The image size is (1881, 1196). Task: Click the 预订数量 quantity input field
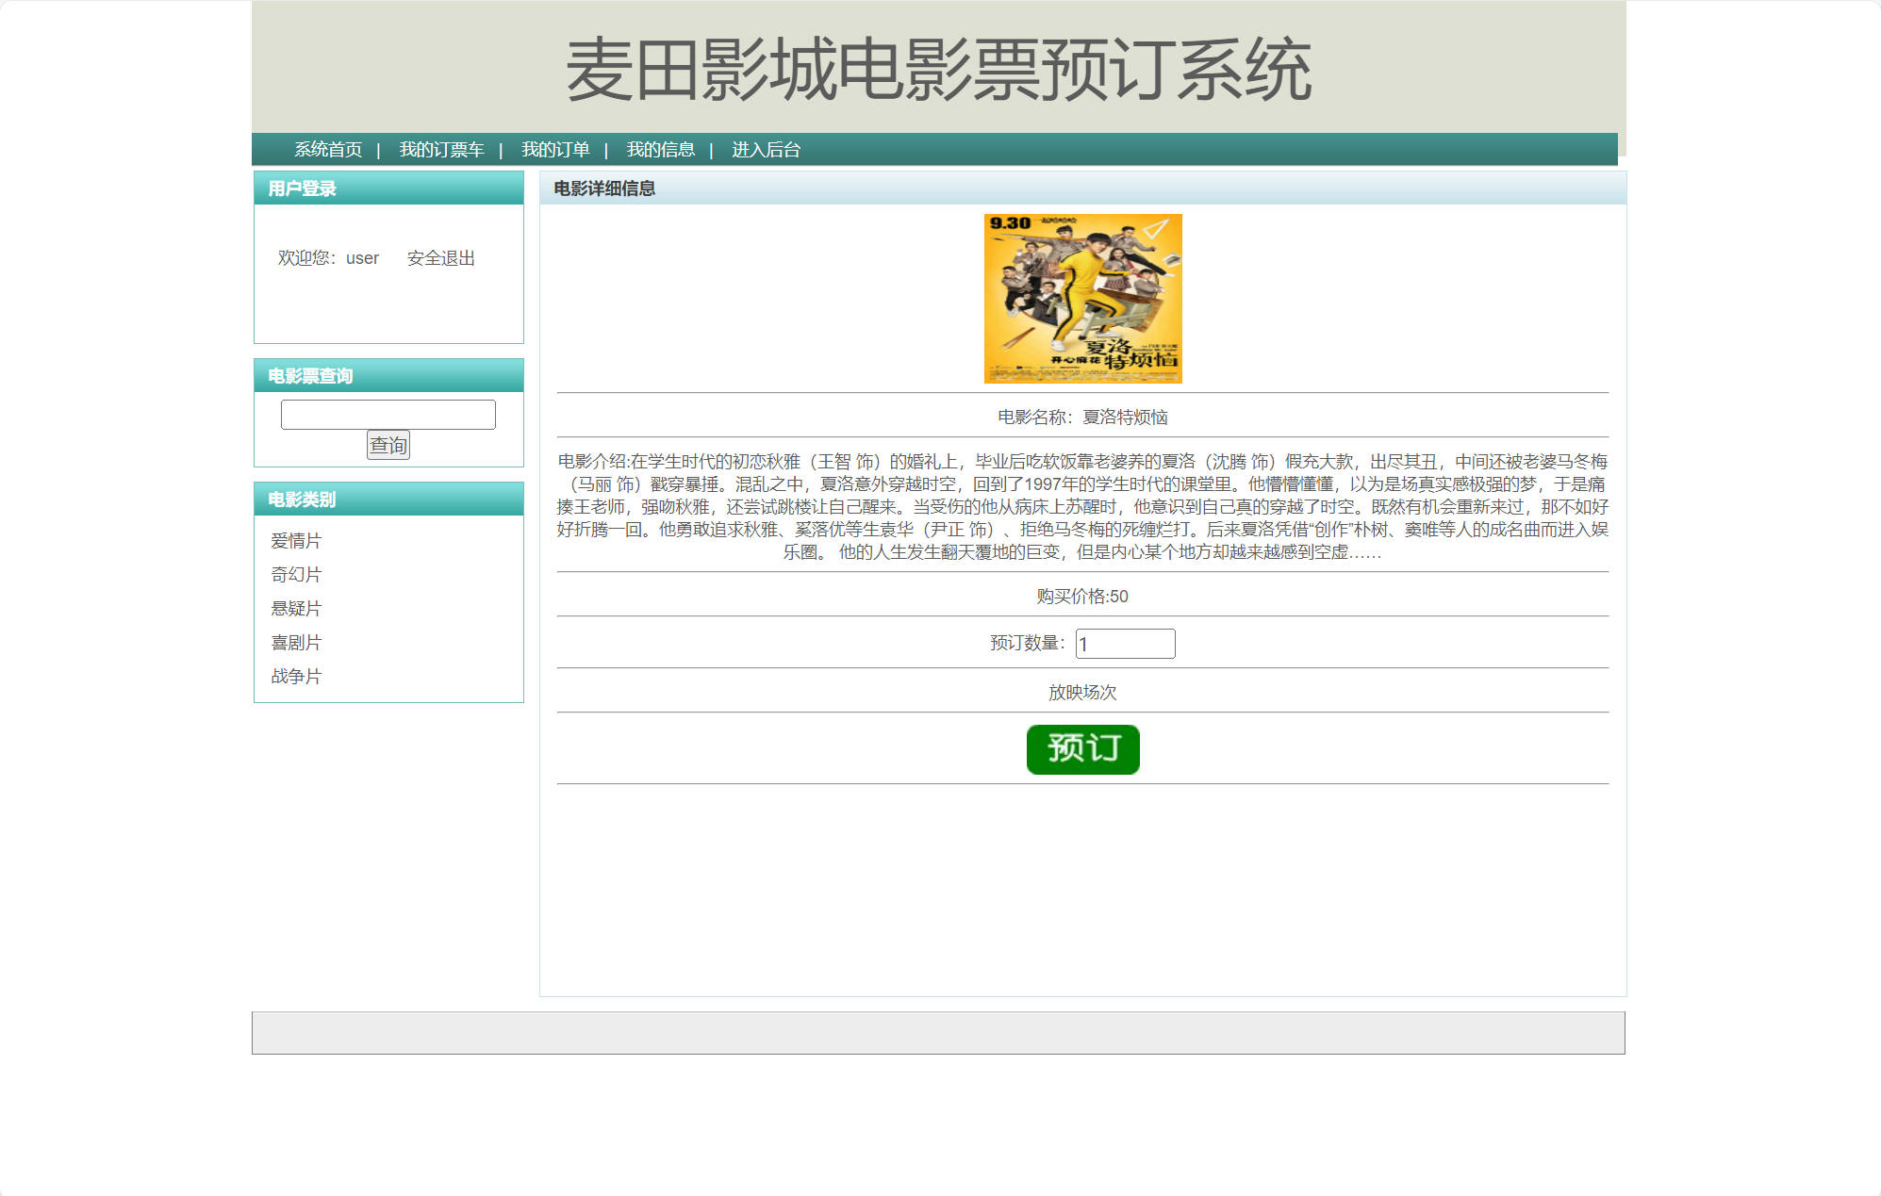click(x=1125, y=643)
